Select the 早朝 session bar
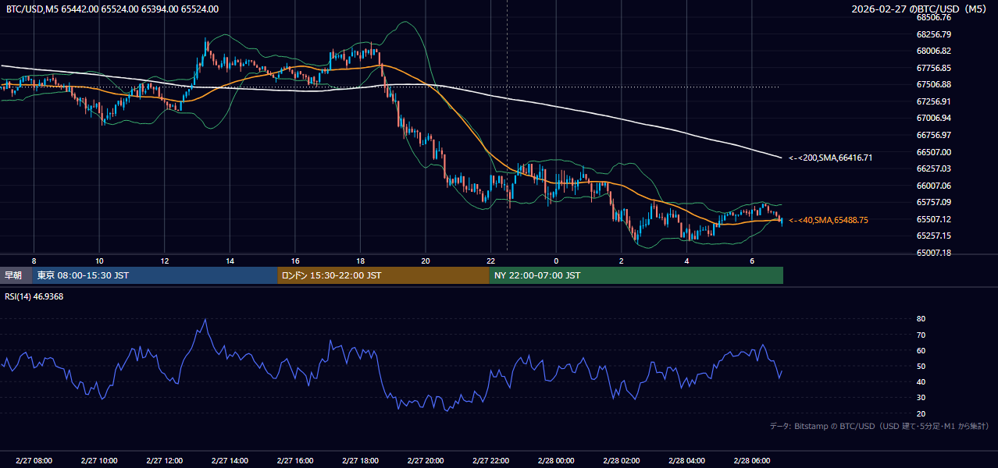Image resolution: width=998 pixels, height=468 pixels. pos(16,275)
